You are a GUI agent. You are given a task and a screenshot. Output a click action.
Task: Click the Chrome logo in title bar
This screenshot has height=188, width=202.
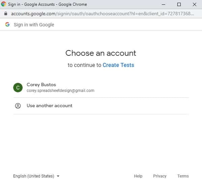tap(3, 4)
